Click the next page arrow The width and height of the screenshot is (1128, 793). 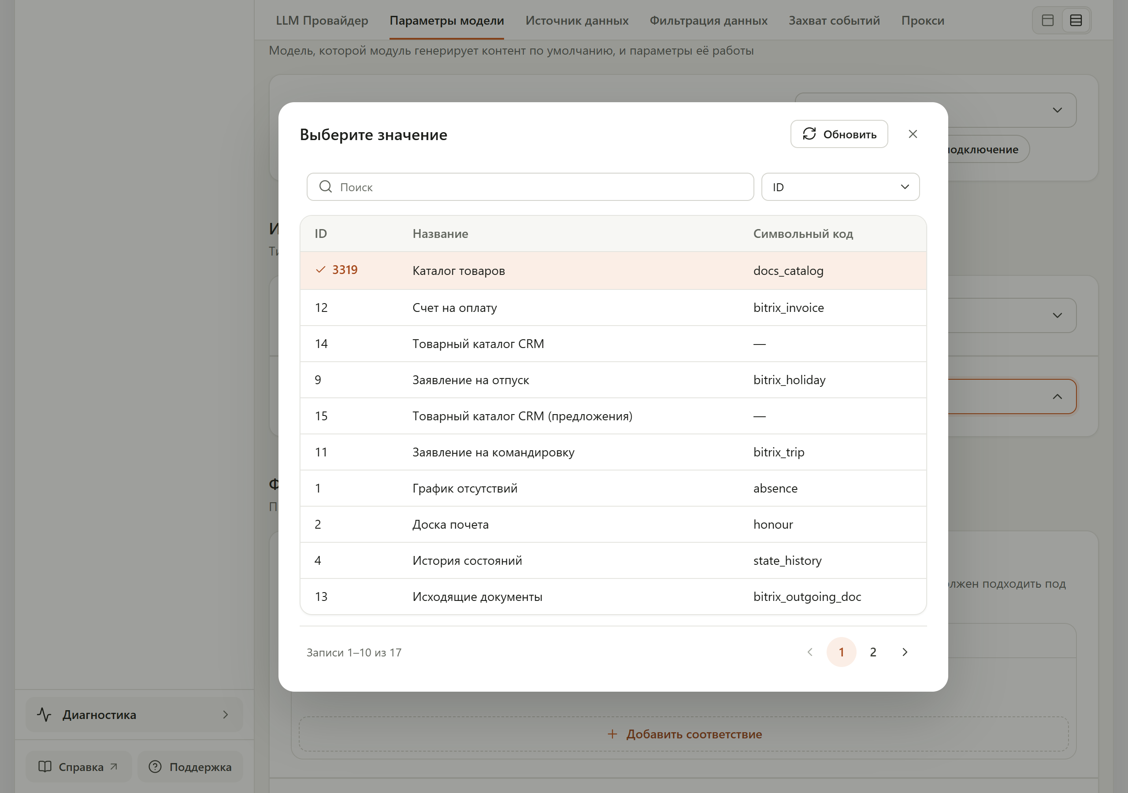pyautogui.click(x=905, y=652)
